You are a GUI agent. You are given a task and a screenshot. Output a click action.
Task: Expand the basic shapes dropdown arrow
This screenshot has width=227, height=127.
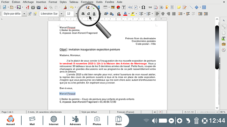(x=200, y=7)
